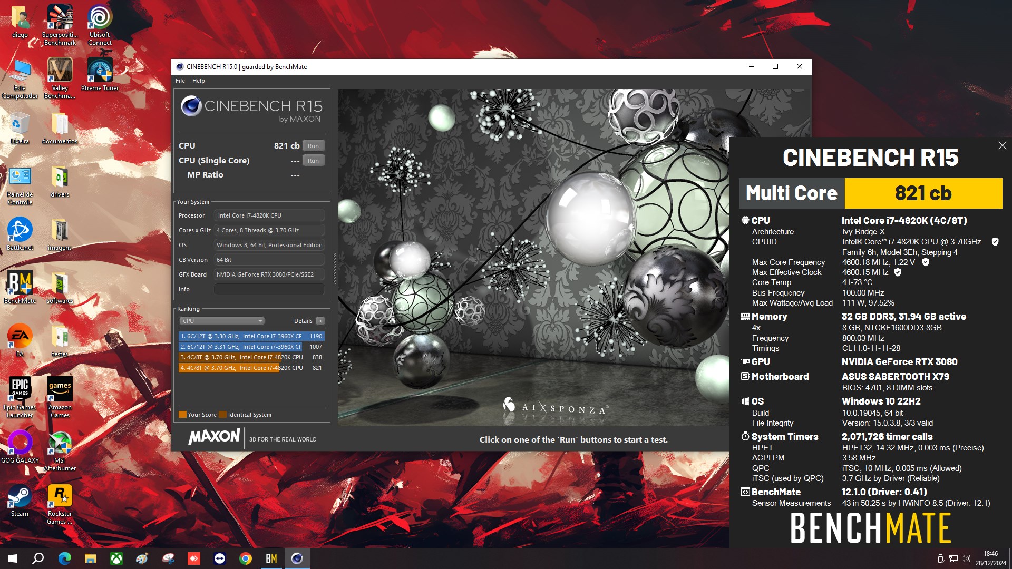Open the Valley Benchmark desktop icon
Viewport: 1012px width, 569px height.
tap(60, 78)
